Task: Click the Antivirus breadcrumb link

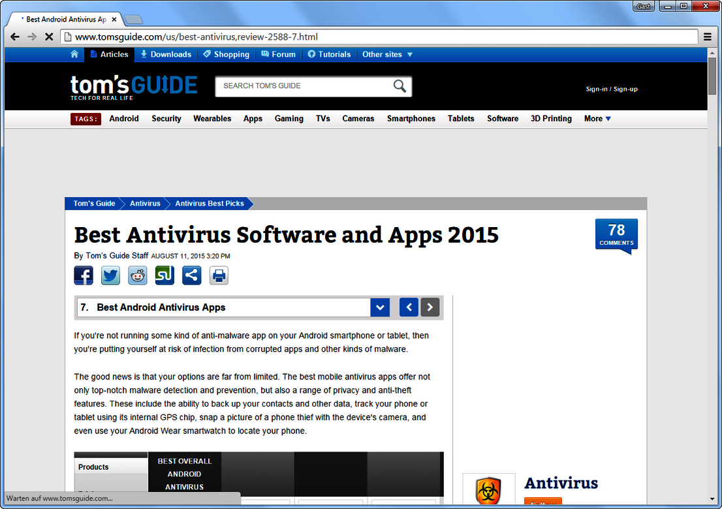Action: pos(145,204)
